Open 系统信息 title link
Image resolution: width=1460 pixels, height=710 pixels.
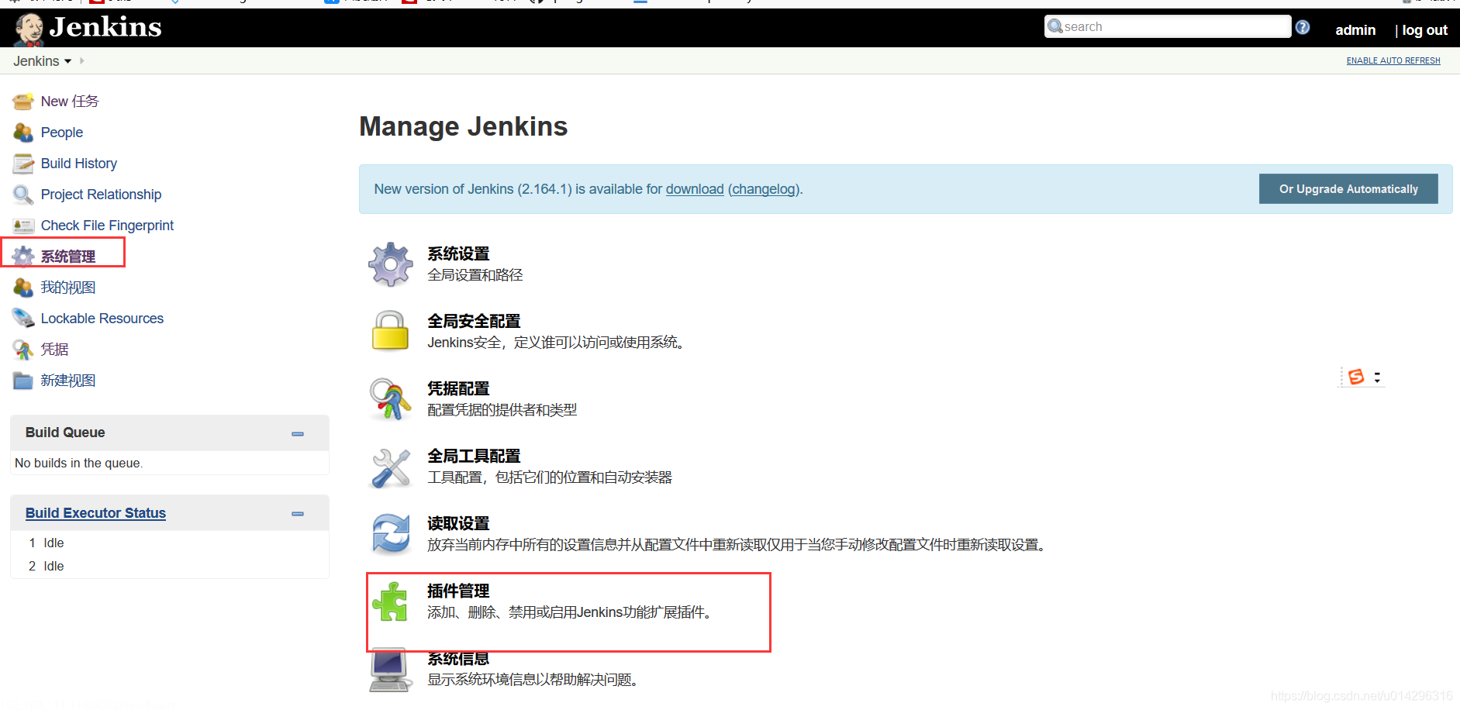(x=458, y=659)
